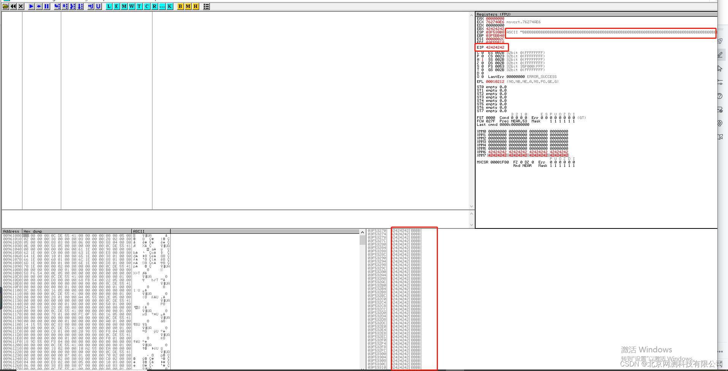Open the Log window (L)
Viewport: 728px width, 371px height.
point(109,6)
